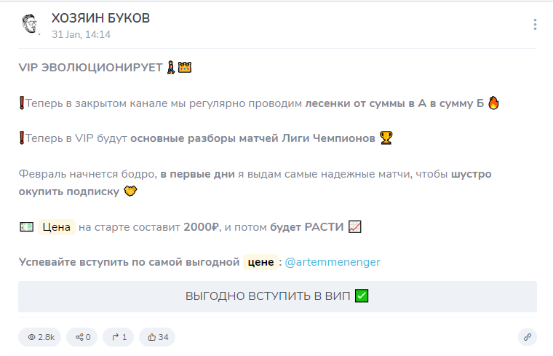Viewport: 553px width, 356px height.
Task: Click the share icon with count 0
Action: [81, 337]
